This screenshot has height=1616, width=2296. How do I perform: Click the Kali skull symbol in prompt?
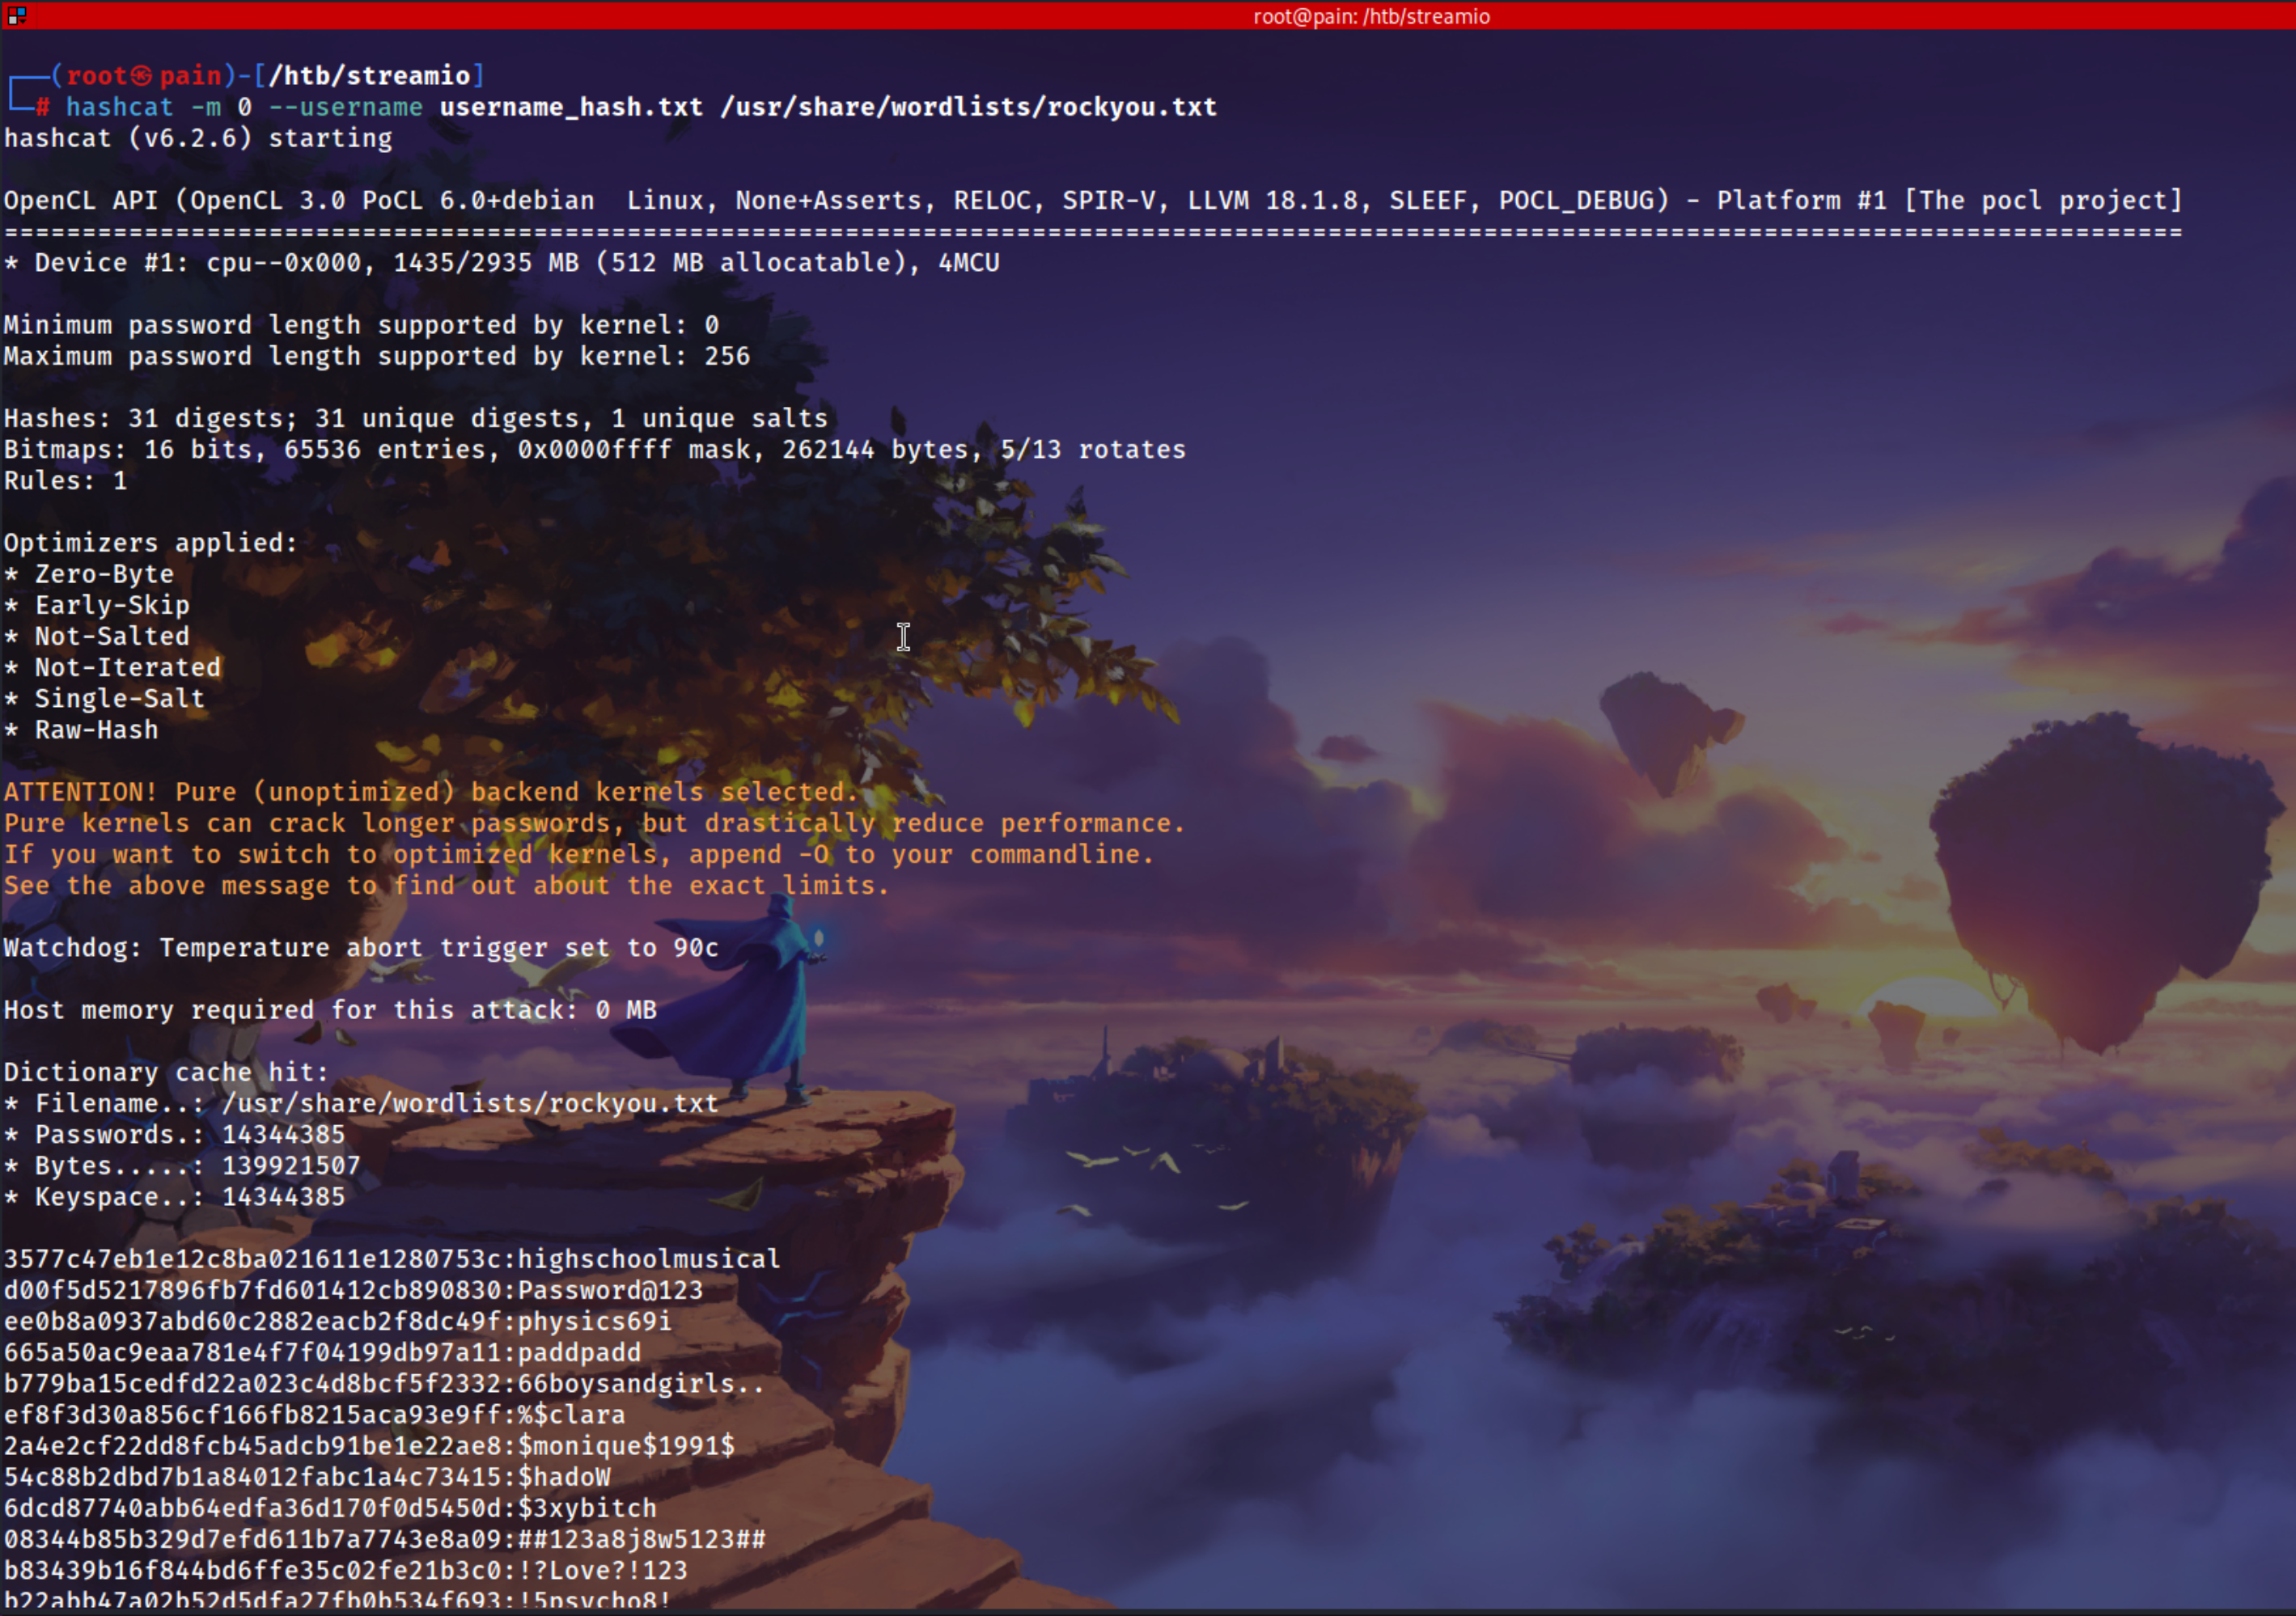point(142,76)
